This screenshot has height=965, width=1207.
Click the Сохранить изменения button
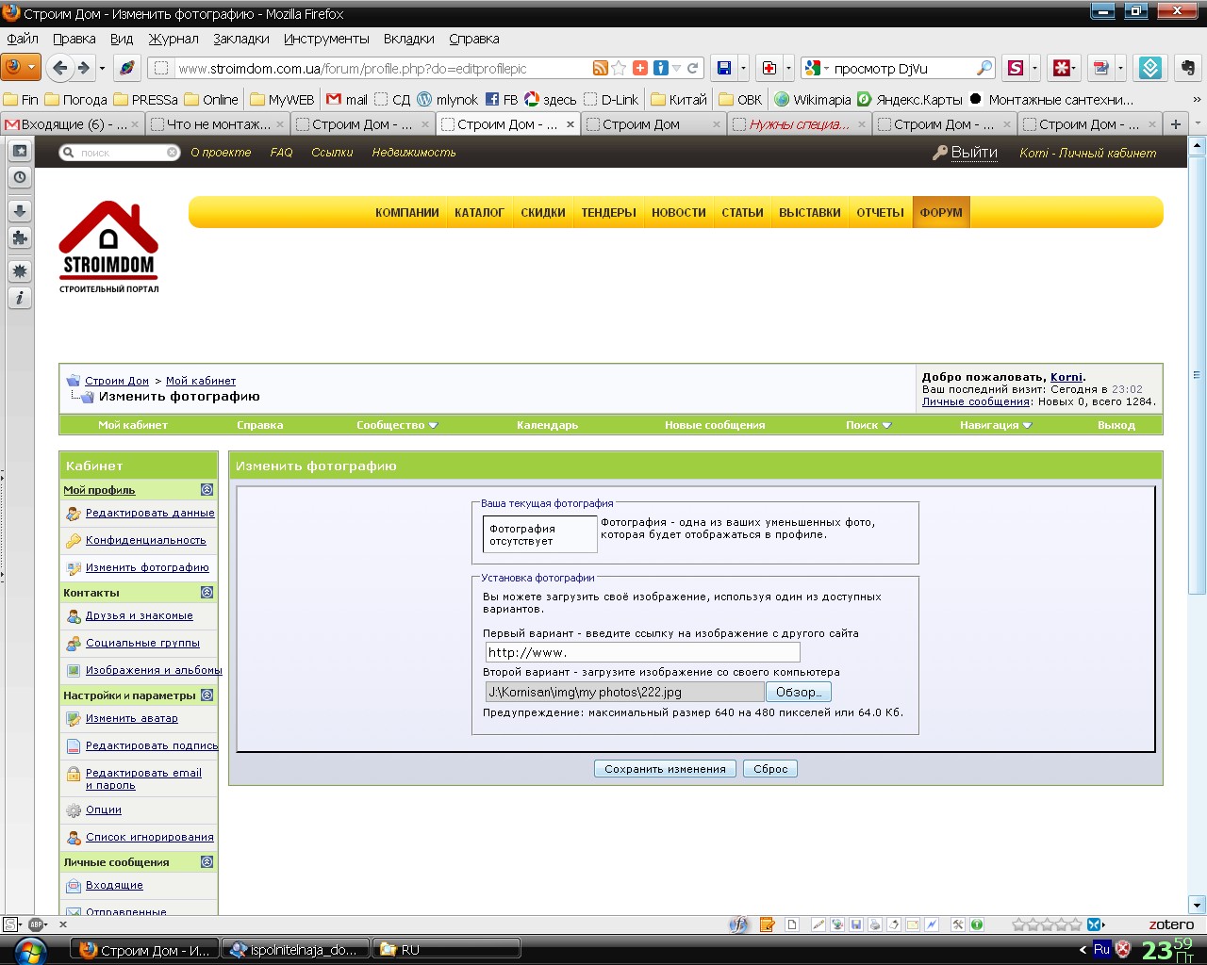(665, 769)
